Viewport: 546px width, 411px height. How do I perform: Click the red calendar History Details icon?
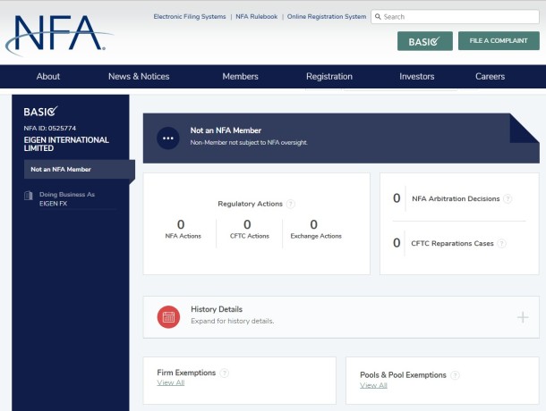168,316
